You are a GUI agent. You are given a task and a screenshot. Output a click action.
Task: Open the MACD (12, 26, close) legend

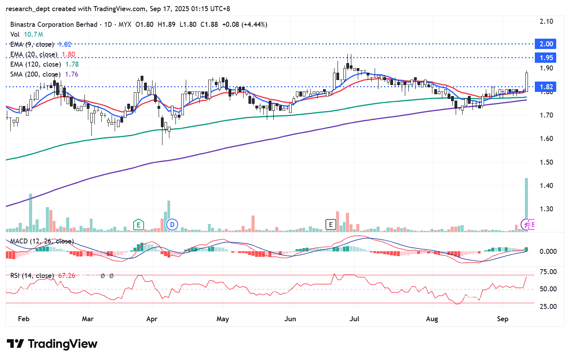pos(42,241)
